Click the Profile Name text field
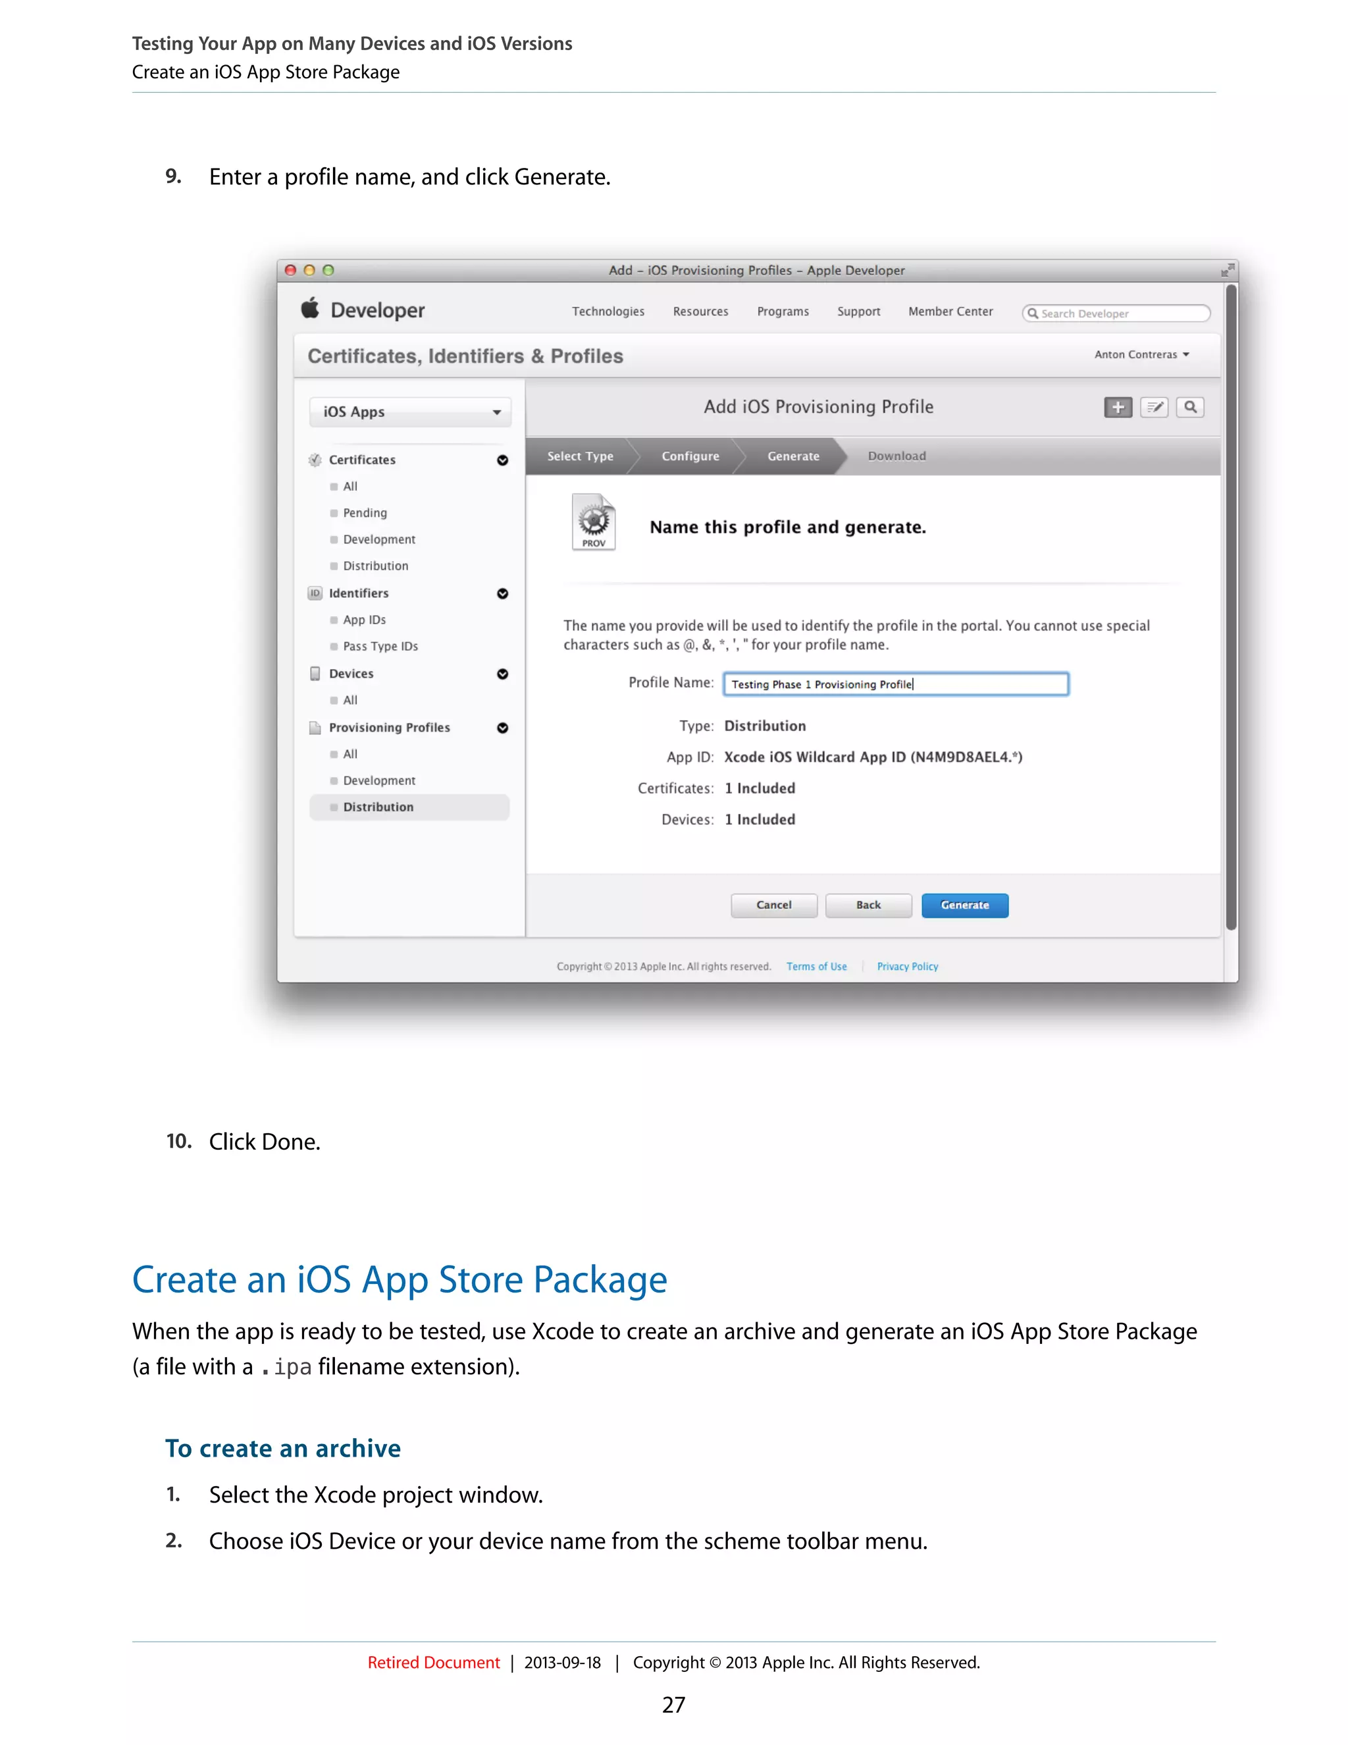 896,684
